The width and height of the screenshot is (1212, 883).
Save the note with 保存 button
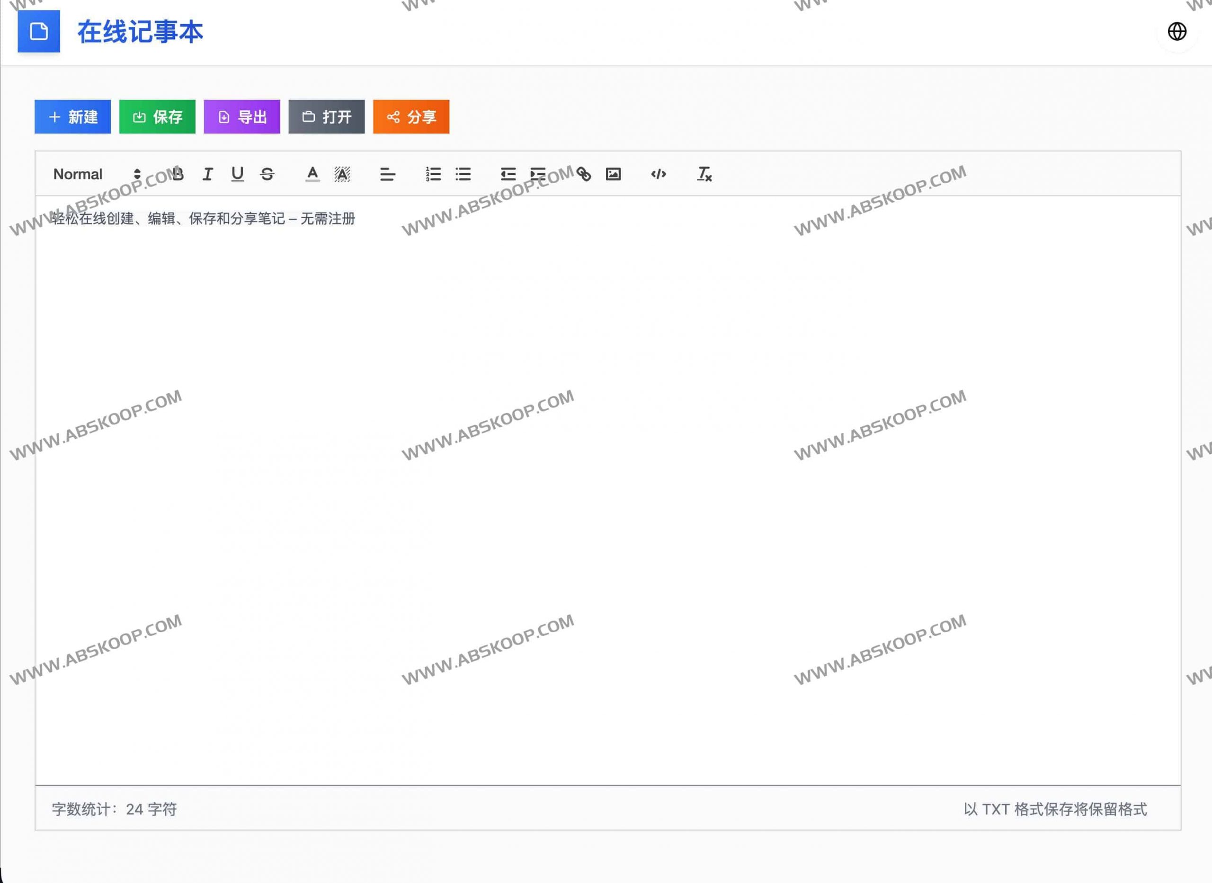[x=157, y=116]
